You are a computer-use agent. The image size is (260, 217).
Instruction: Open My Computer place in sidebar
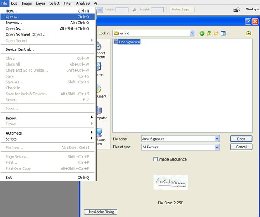coord(101,113)
